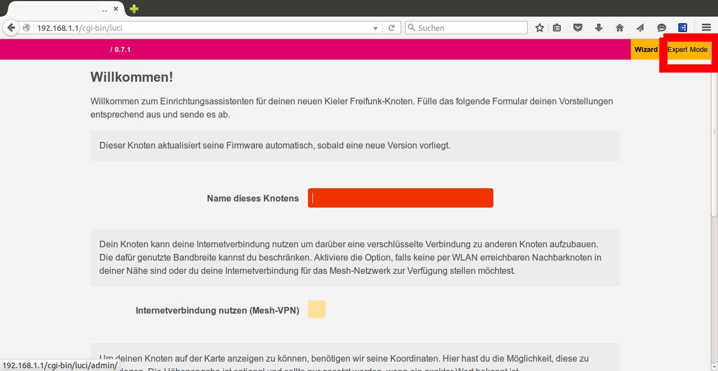Open a new tab with the plus icon
The image size is (718, 371).
coord(134,9)
